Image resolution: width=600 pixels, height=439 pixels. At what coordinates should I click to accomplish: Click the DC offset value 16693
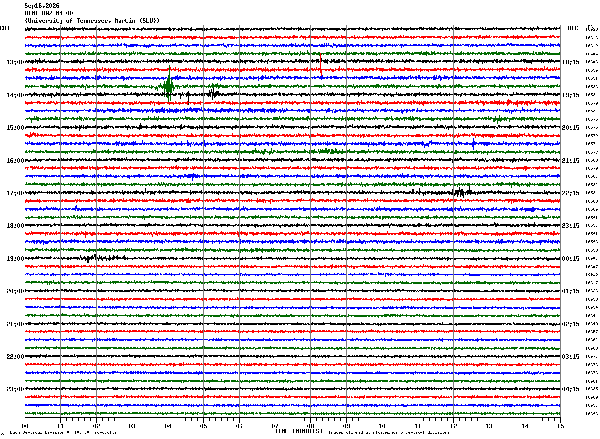pos(591,414)
